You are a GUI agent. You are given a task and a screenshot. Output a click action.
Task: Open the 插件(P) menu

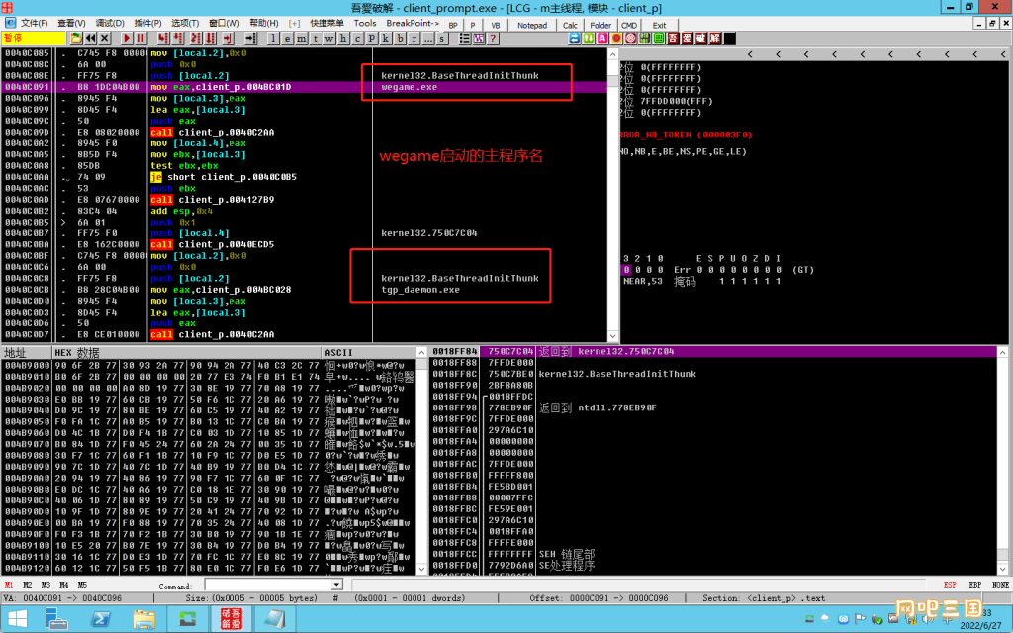[x=148, y=24]
